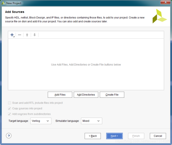Click the plus add-sources icon

(x=12, y=35)
